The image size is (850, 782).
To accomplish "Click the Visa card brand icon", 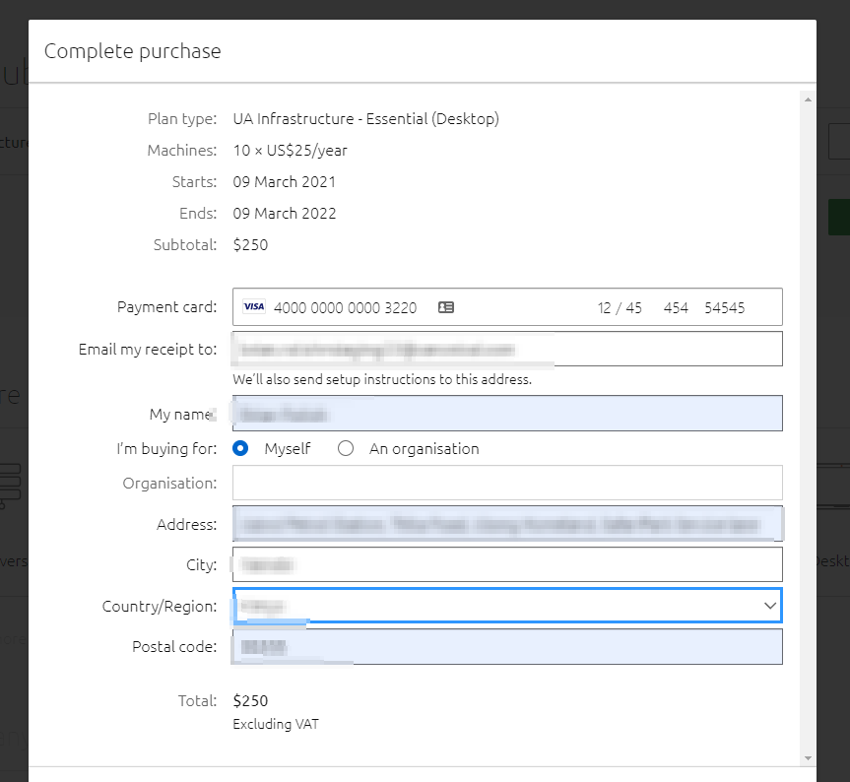I will pos(254,306).
